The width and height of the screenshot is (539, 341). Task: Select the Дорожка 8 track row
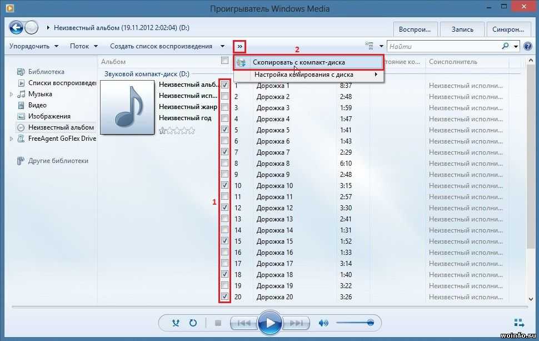click(x=369, y=164)
